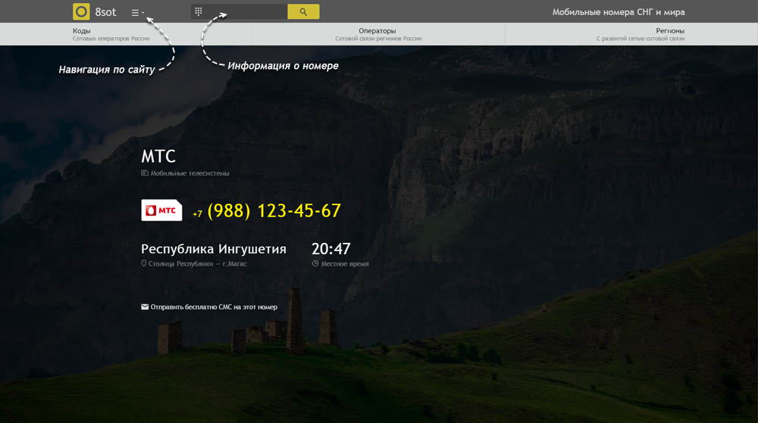Image resolution: width=758 pixels, height=423 pixels.
Task: Select the 'Операторы' tab
Action: point(378,34)
